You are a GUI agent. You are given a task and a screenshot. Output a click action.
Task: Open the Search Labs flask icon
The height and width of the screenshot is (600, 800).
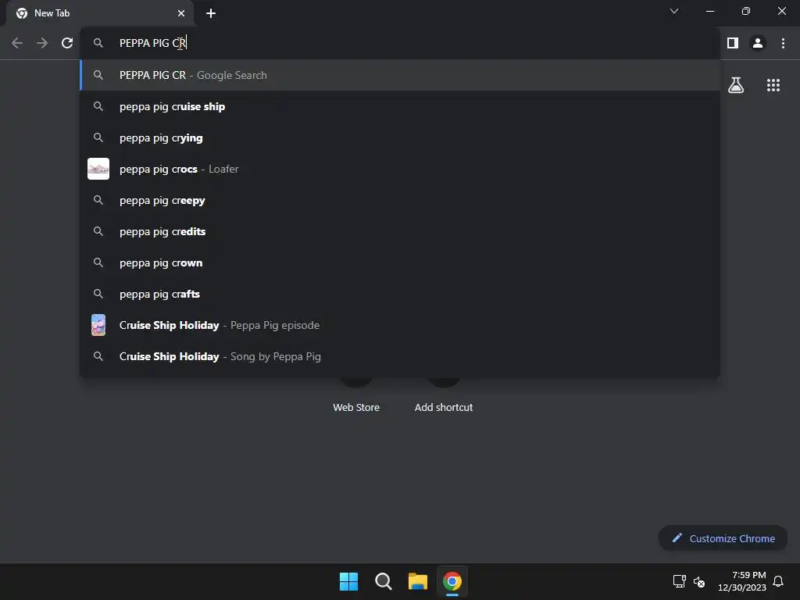click(736, 85)
